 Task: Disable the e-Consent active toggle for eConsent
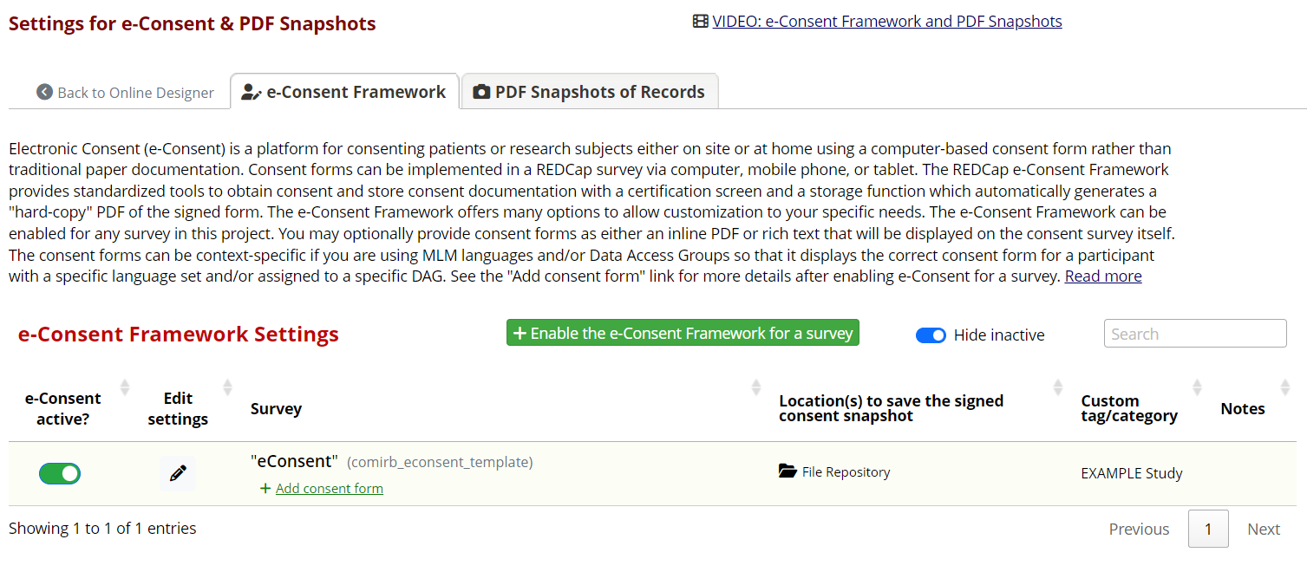[x=59, y=473]
